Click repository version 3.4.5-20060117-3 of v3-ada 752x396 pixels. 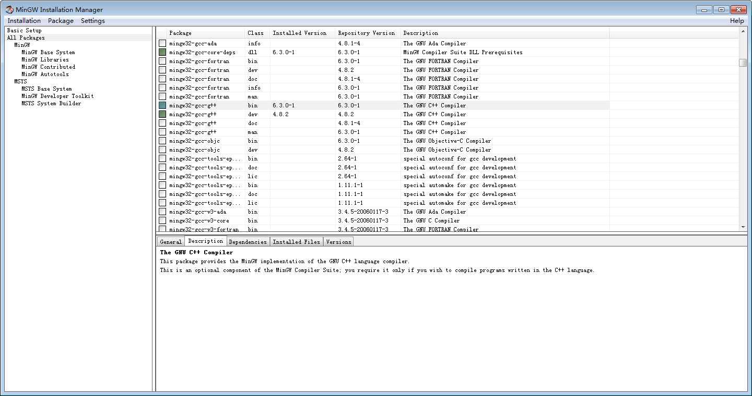pos(363,212)
